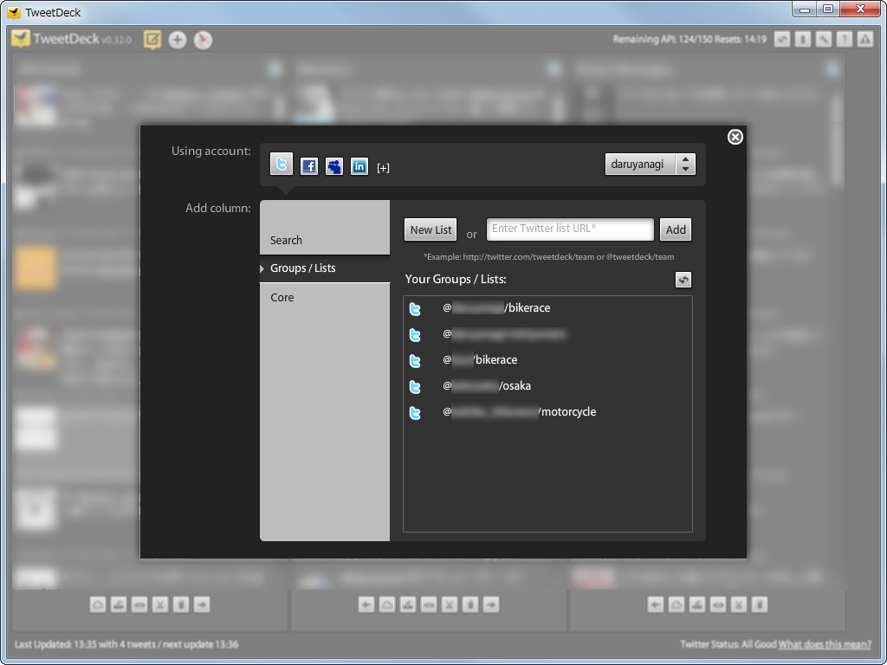Choose the /motorcycle list entry

click(547, 412)
